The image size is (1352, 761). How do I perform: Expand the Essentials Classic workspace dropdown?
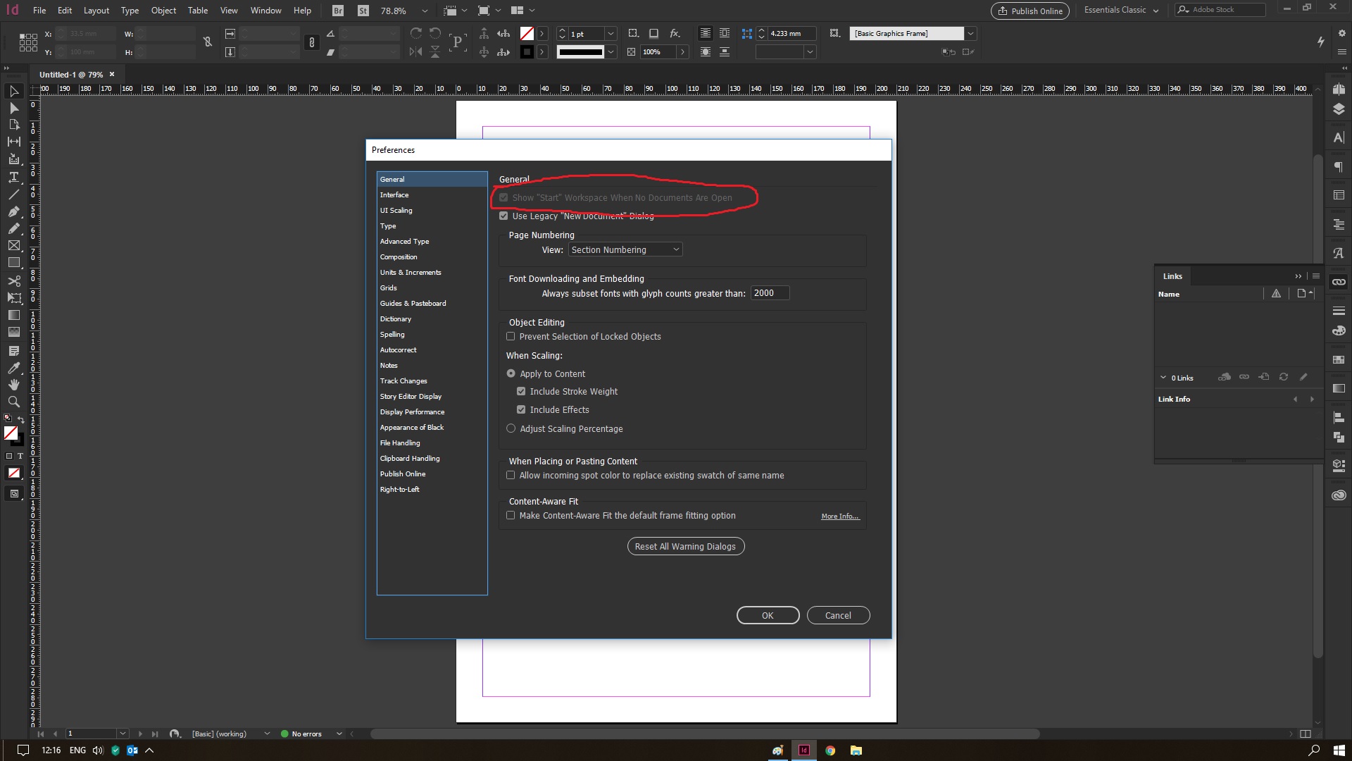click(x=1121, y=11)
